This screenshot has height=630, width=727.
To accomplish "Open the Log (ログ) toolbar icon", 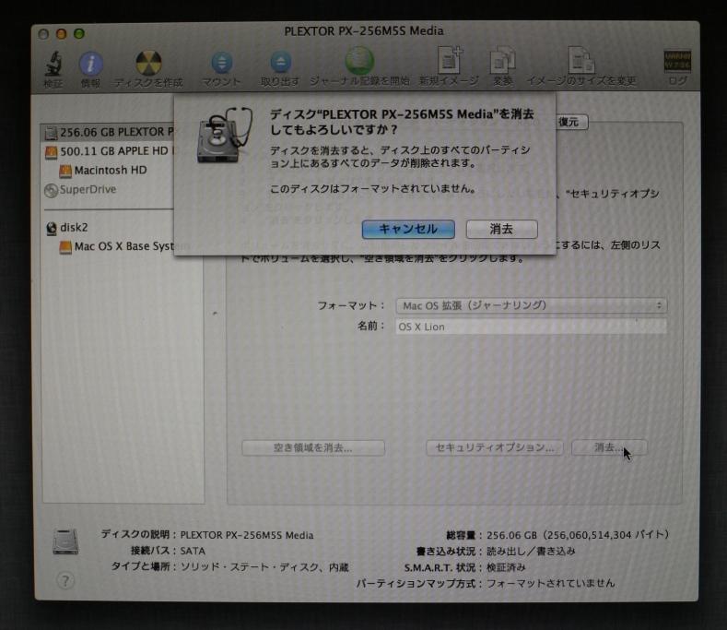I will tap(677, 61).
